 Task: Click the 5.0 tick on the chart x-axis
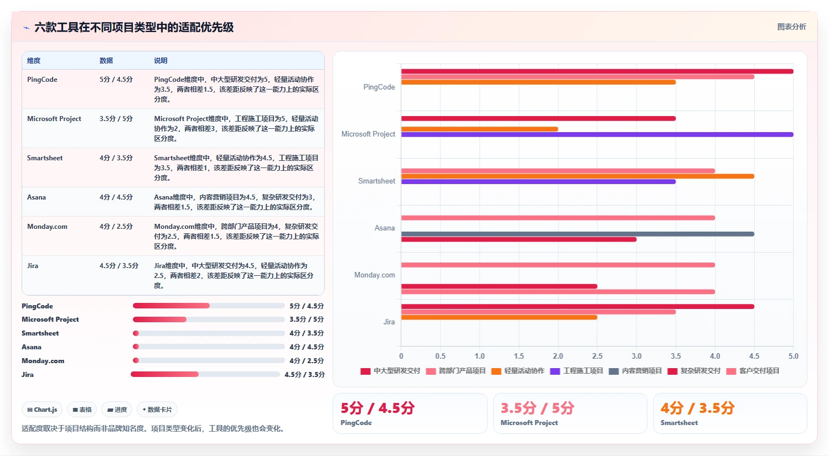[793, 357]
